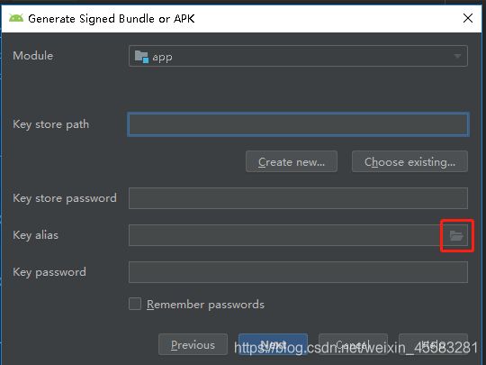
Task: Proceed with the Next button
Action: pos(273,344)
